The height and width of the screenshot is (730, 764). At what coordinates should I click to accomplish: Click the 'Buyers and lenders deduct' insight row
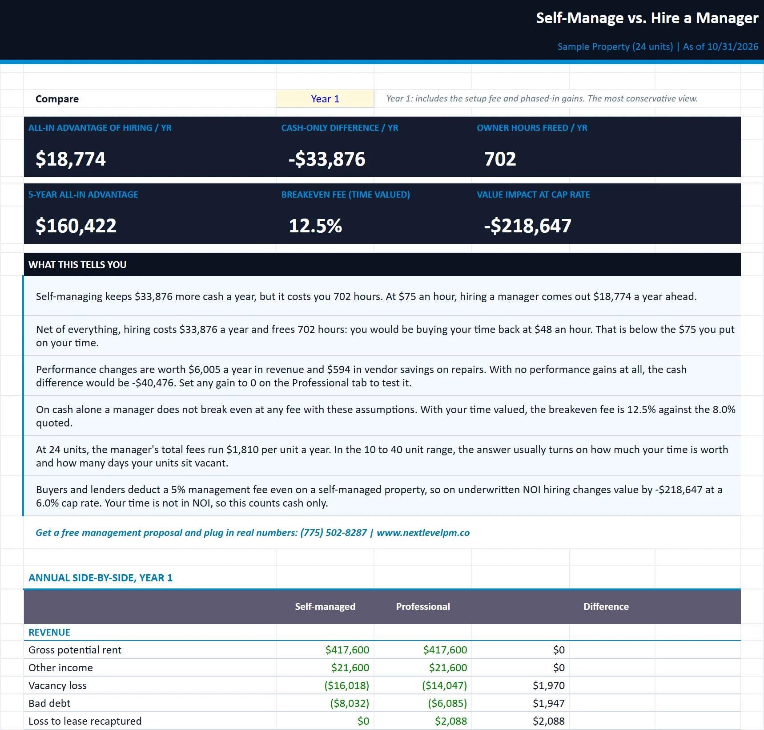click(382, 496)
